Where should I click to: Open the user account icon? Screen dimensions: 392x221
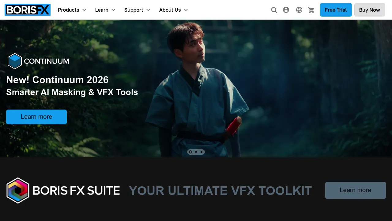click(286, 10)
